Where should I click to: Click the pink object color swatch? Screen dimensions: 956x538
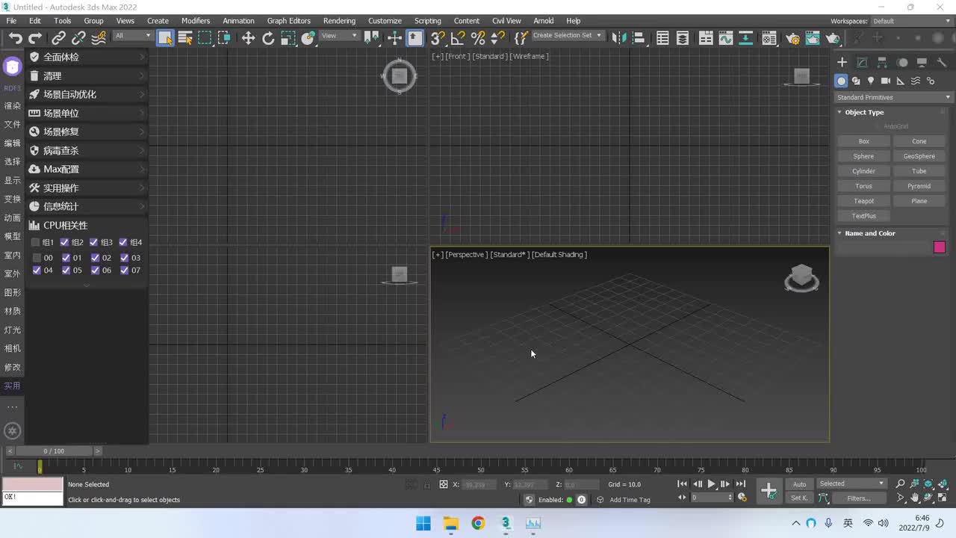(x=939, y=247)
